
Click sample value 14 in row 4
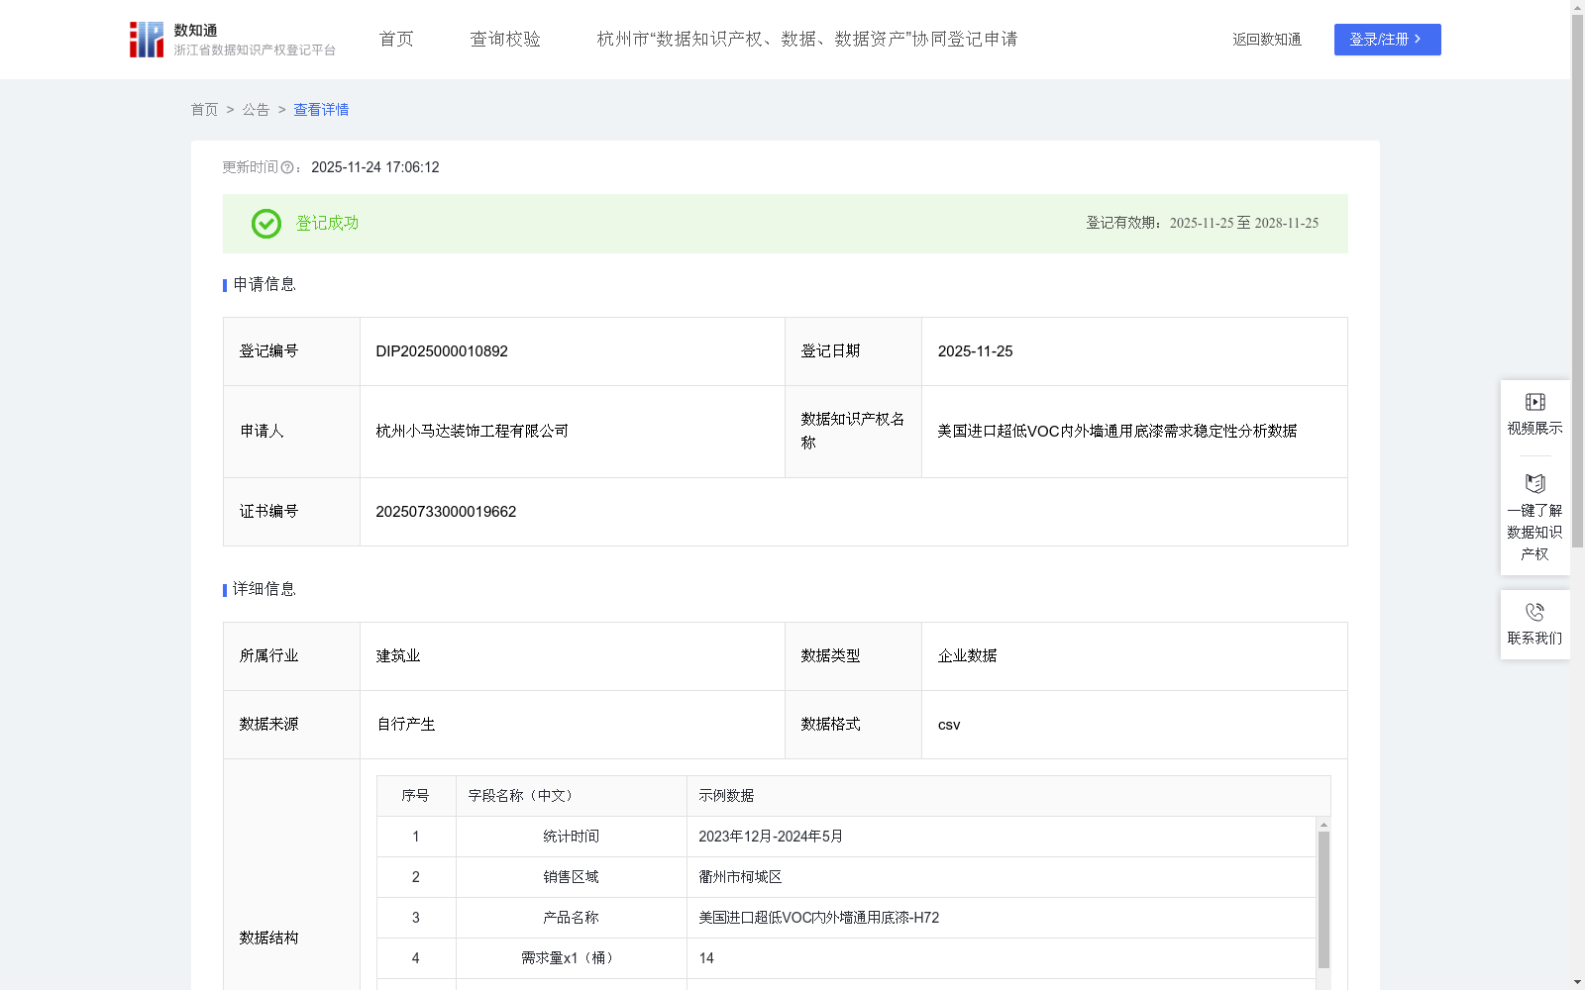[x=706, y=958]
